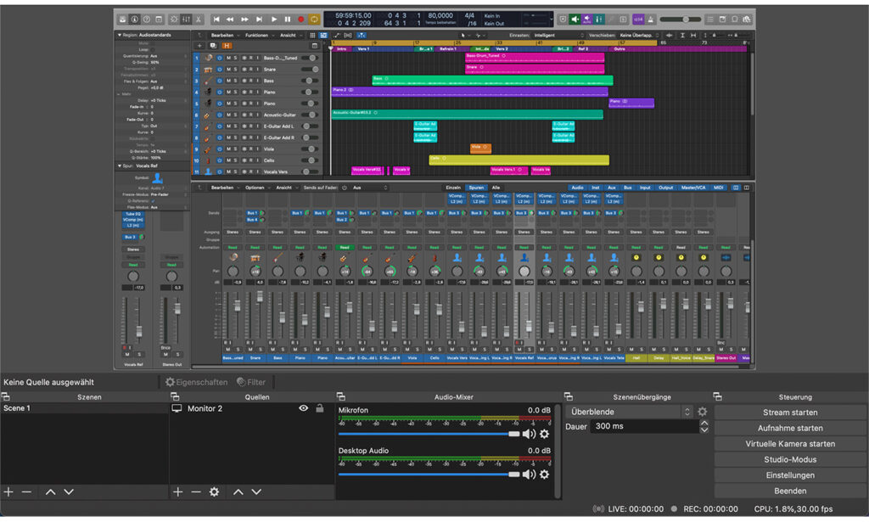
Task: Toggle the Mixer faders icon in toolbar
Action: point(186,20)
